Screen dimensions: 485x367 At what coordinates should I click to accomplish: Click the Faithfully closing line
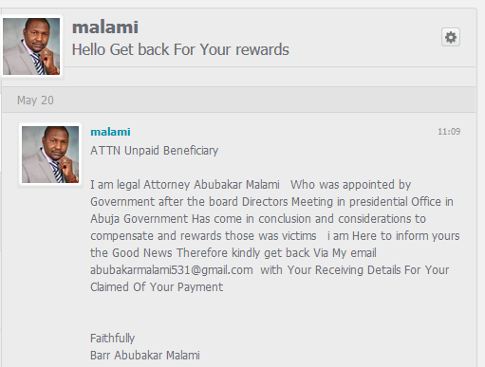[x=112, y=339]
